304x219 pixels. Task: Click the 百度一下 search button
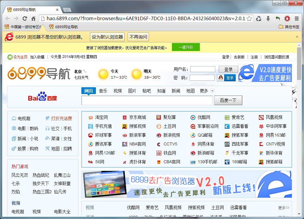pos(228,100)
